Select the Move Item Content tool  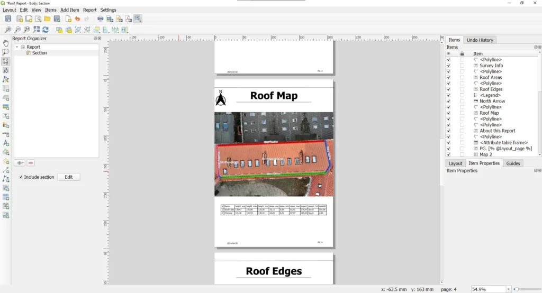click(x=5, y=70)
